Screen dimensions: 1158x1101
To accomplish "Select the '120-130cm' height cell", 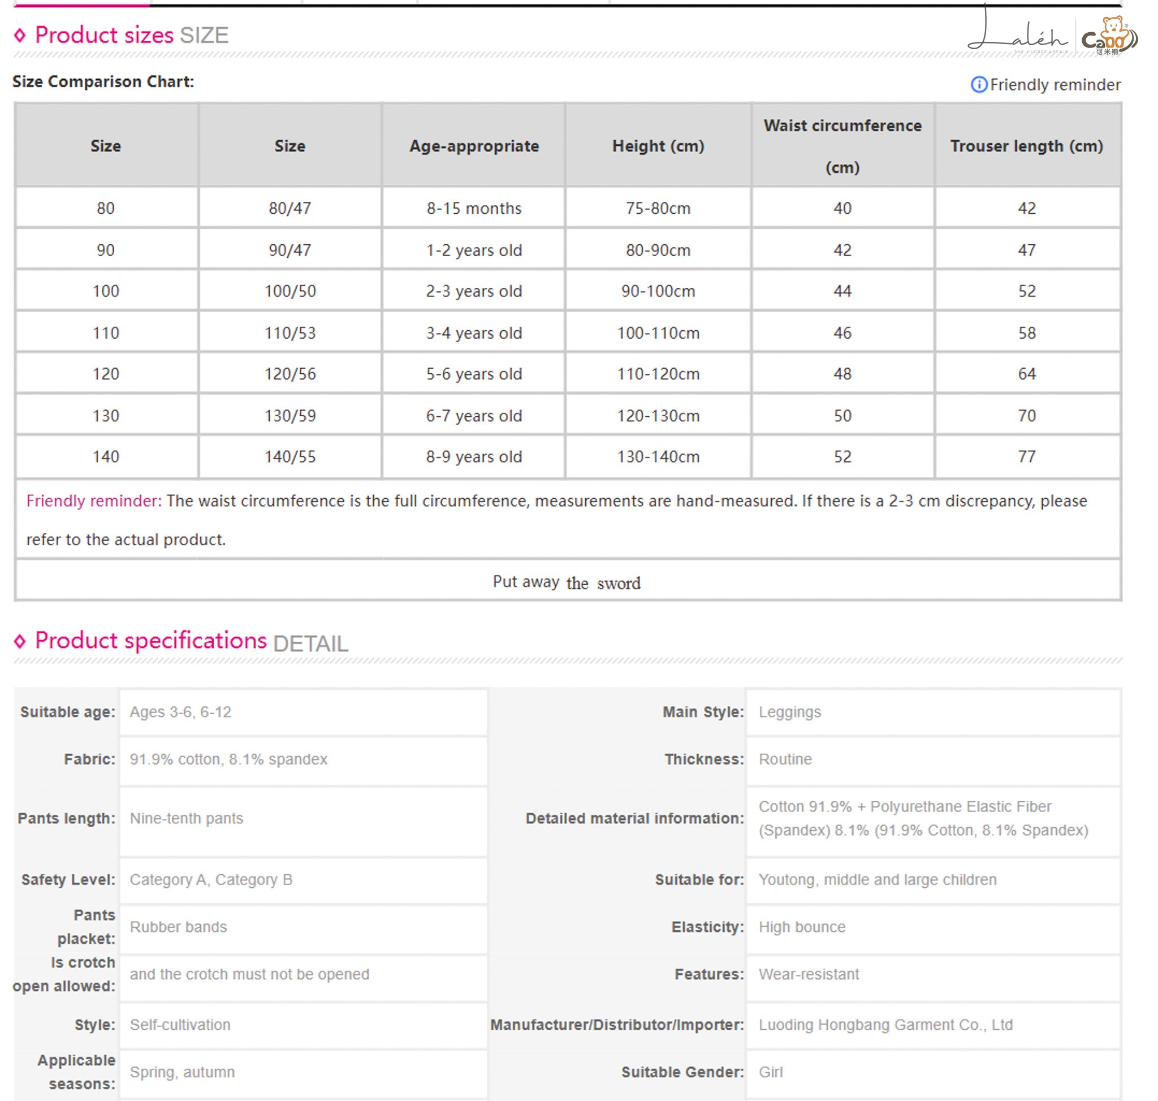I will point(658,416).
